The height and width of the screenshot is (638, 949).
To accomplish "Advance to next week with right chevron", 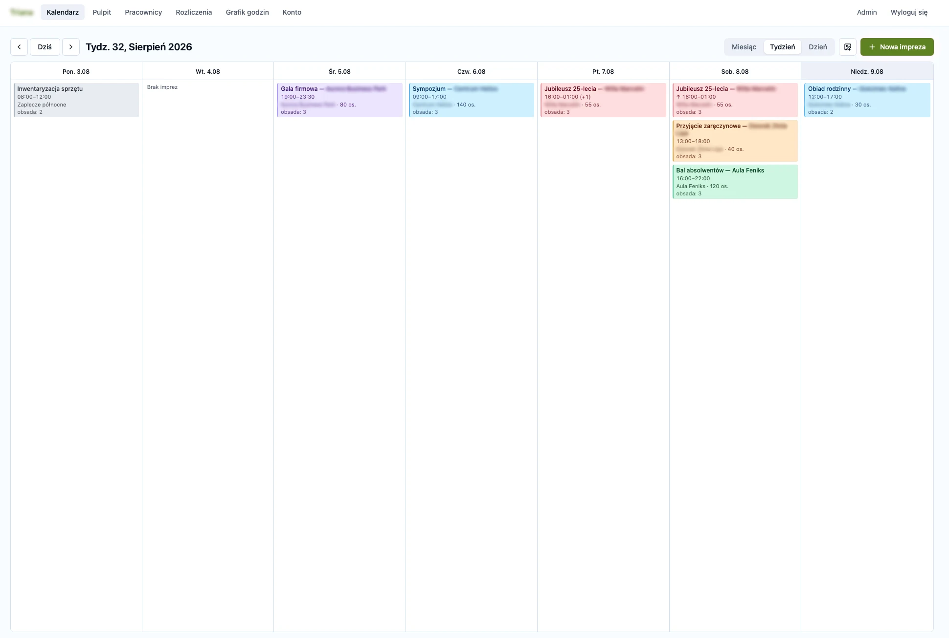I will (71, 47).
